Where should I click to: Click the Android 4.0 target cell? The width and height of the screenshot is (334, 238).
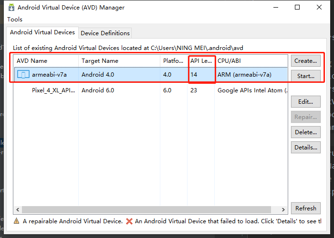click(98, 75)
